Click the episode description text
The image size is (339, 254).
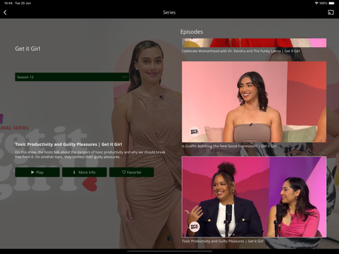click(90, 155)
